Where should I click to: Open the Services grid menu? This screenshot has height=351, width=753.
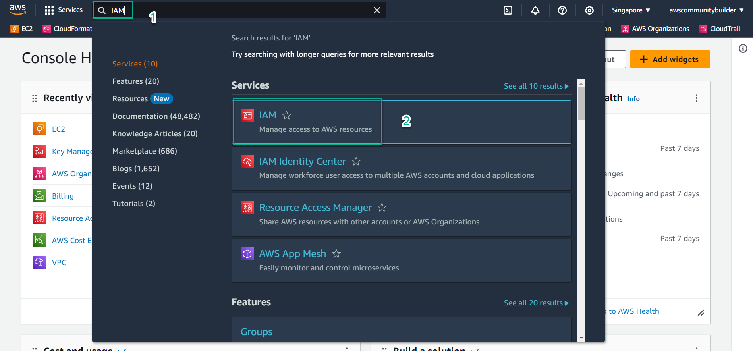tap(64, 10)
